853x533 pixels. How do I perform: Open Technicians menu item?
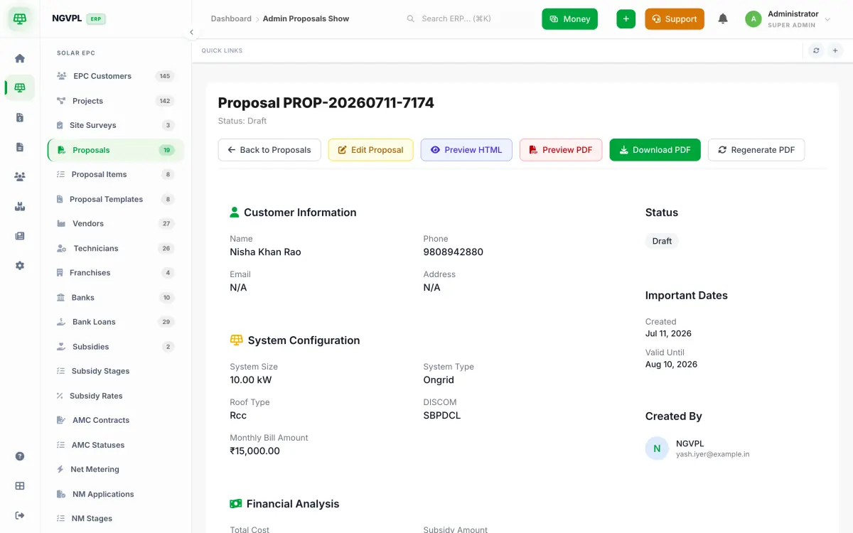tap(115, 248)
